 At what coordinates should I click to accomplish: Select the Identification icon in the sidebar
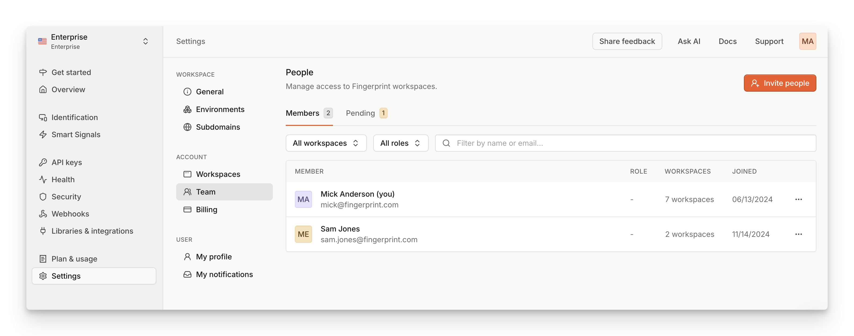pos(43,117)
